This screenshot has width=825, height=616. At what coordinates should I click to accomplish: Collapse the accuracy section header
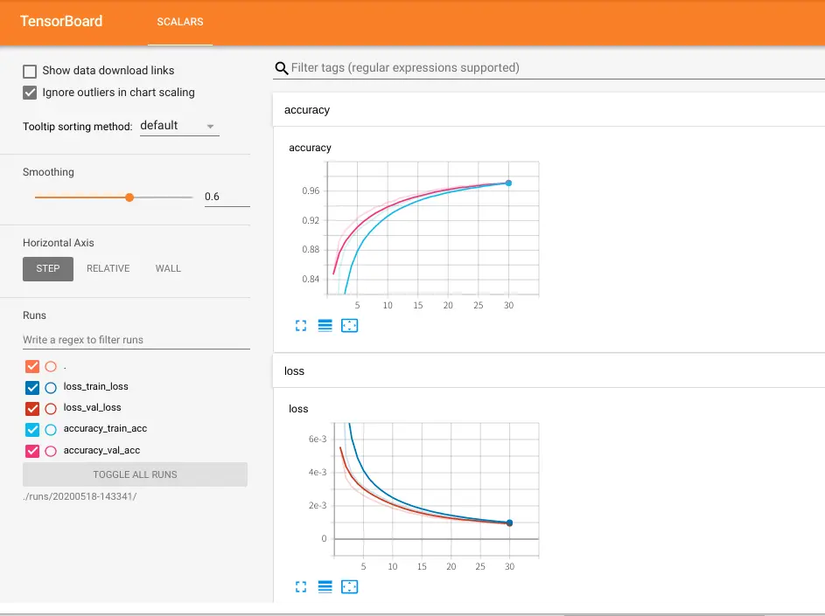coord(549,110)
